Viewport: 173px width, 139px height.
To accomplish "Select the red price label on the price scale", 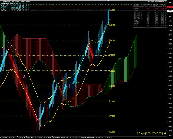I will [x=170, y=7].
